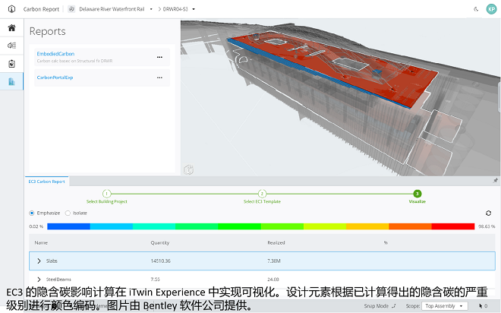Open the iTwin application logo icon
501x313 pixels.
point(11,9)
